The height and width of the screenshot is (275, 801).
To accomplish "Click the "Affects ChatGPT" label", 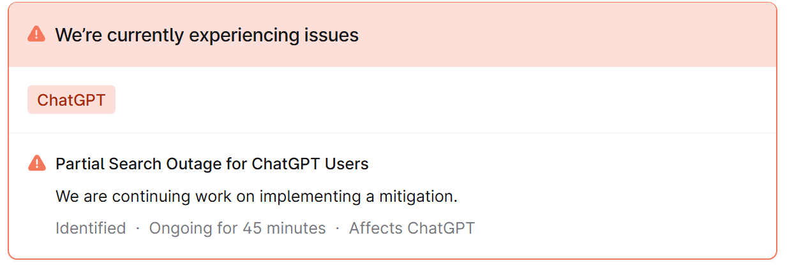I will tap(412, 228).
